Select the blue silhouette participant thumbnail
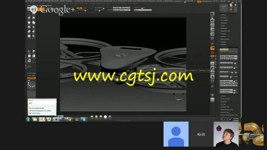Image resolution: width=267 pixels, height=150 pixels. (x=176, y=134)
